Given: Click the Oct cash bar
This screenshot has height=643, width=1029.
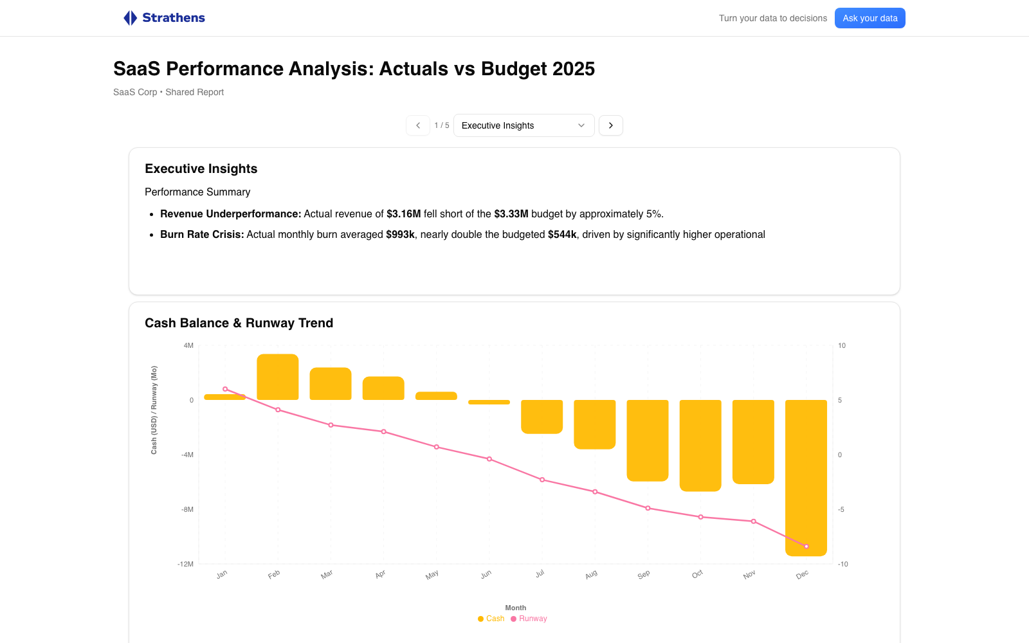Looking at the screenshot, I should tap(700, 446).
